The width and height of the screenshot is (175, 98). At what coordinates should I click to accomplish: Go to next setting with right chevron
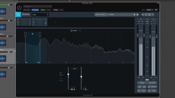[28, 10]
